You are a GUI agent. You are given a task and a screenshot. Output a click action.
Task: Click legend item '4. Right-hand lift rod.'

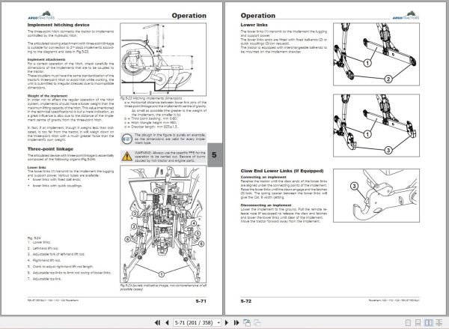click(44, 261)
